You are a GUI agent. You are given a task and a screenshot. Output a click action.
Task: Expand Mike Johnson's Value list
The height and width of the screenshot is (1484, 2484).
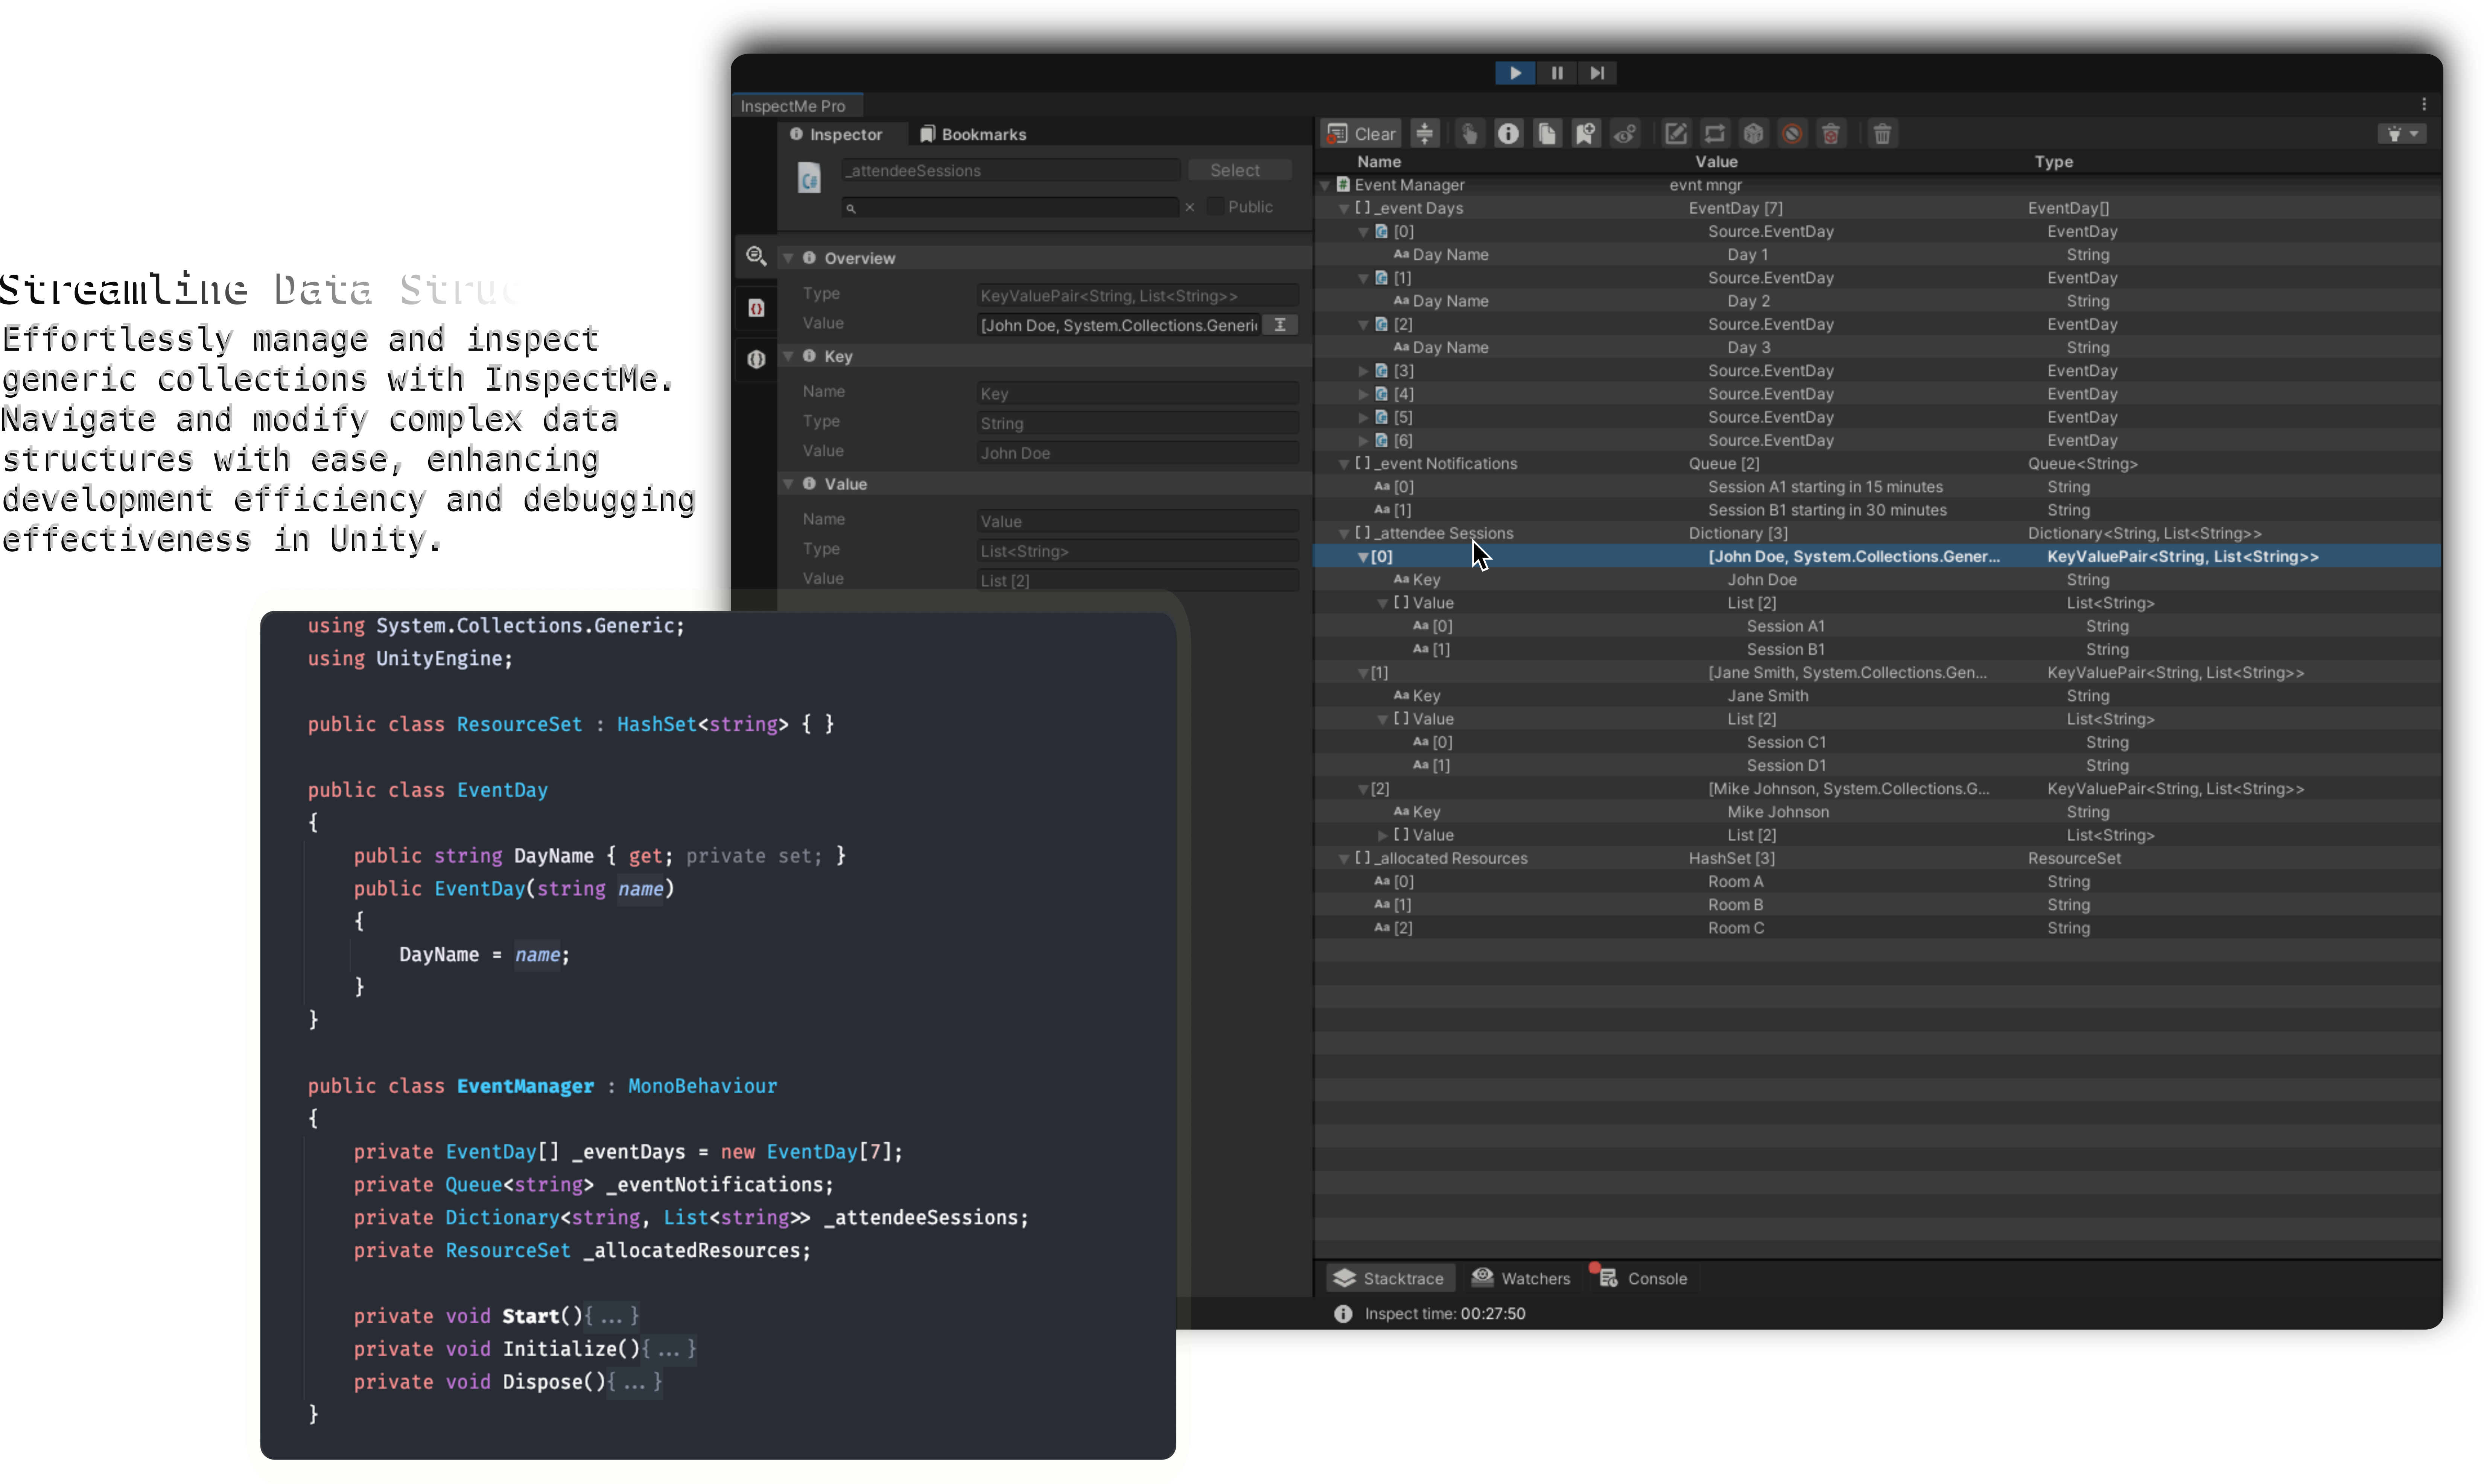pos(1382,835)
